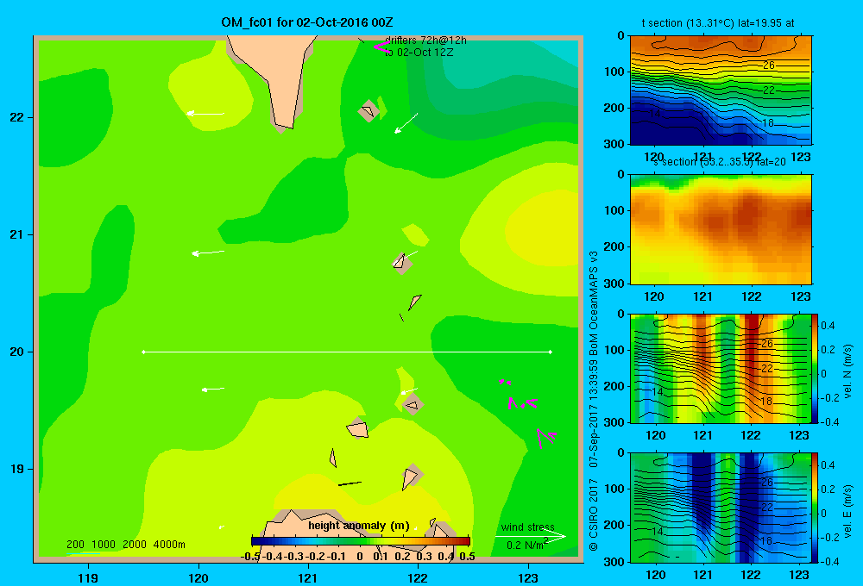Click the "0.5" value on the height anomaly scale

[x=467, y=556]
